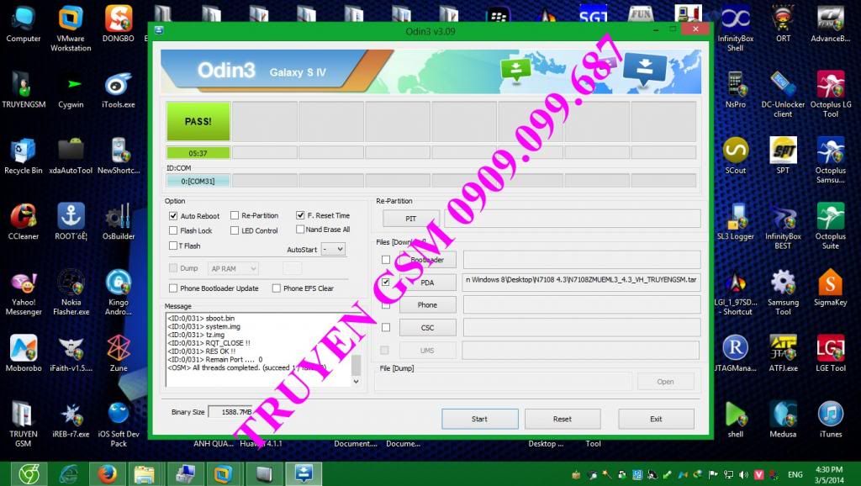This screenshot has height=486, width=861.
Task: Open the Computer desktop icon
Action: [23, 24]
